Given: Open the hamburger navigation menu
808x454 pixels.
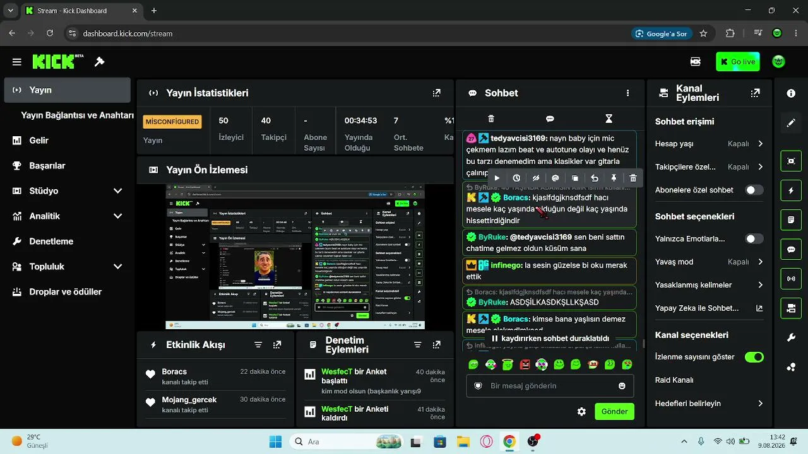Looking at the screenshot, I should (x=17, y=62).
